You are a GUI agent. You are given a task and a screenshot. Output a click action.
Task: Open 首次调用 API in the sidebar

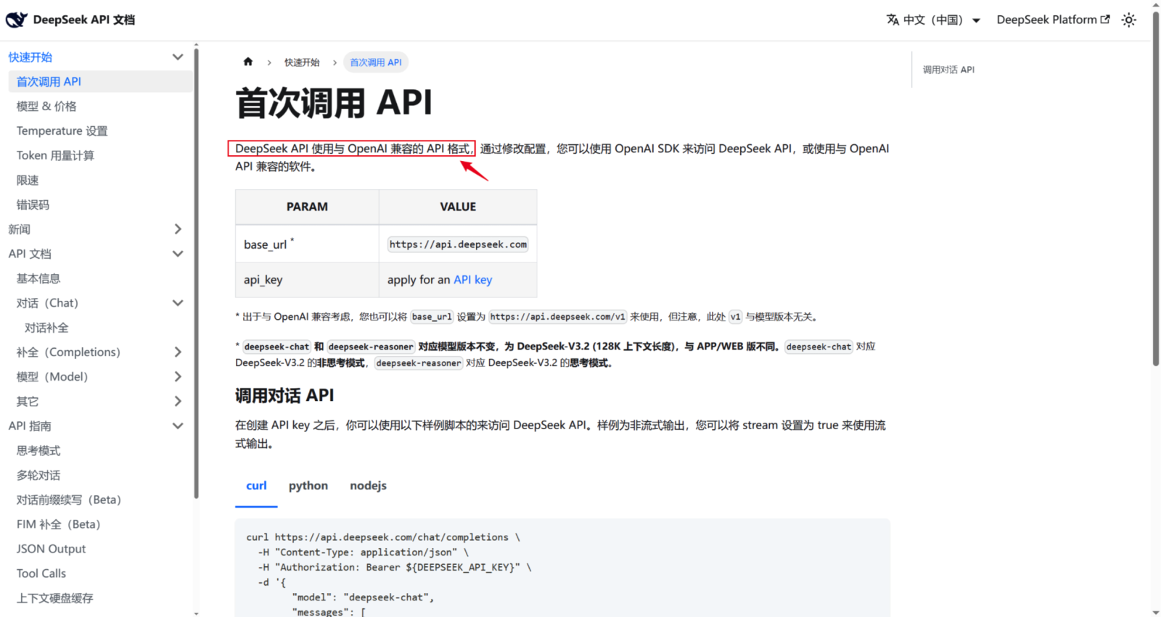coord(101,82)
